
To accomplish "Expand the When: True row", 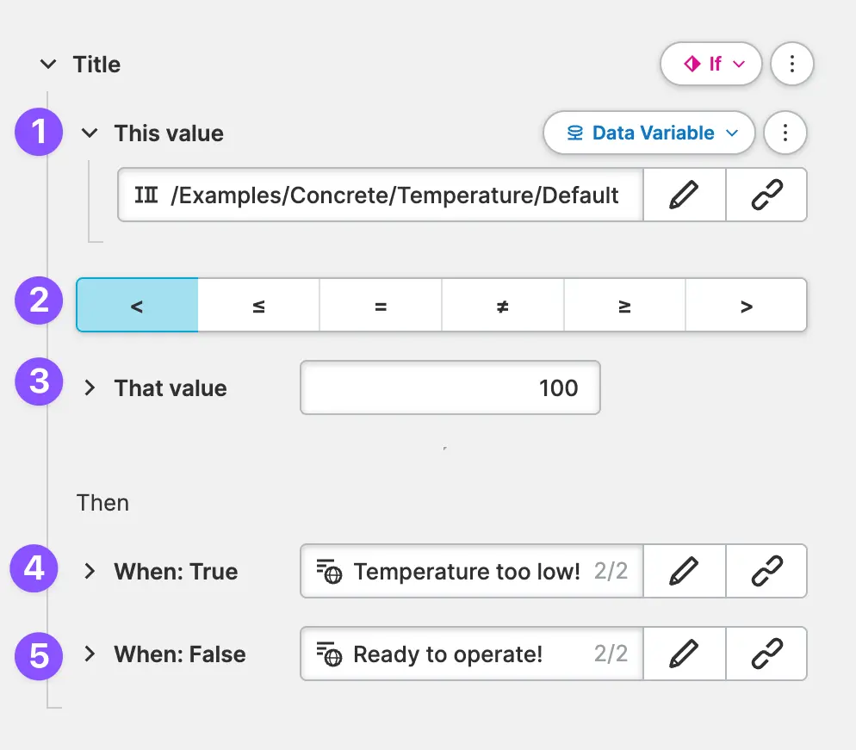I will [x=90, y=571].
